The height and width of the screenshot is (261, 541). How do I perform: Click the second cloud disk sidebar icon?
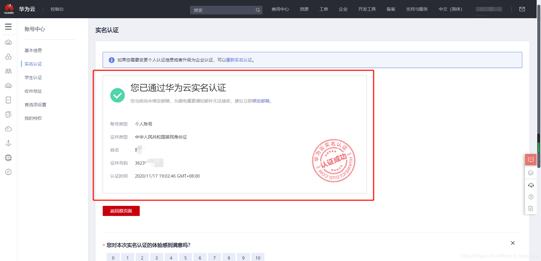click(x=8, y=85)
